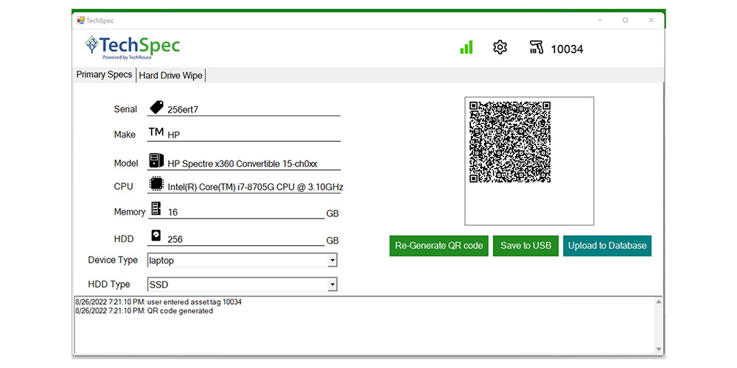Click the Make field containing HP
Image resolution: width=737 pixels, height=368 pixels.
(x=254, y=135)
